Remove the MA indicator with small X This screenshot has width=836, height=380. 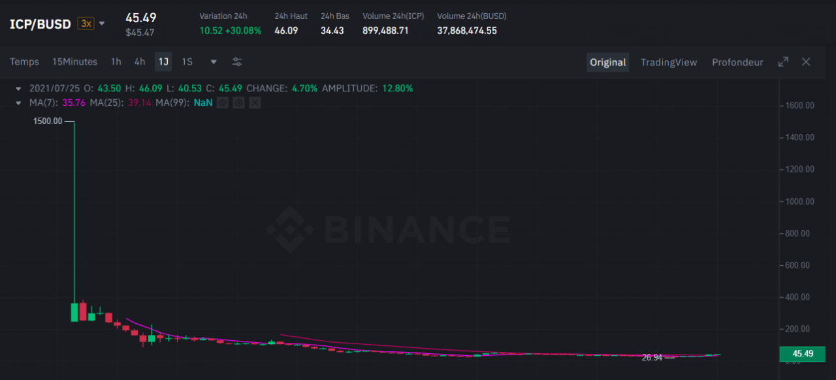[x=255, y=103]
